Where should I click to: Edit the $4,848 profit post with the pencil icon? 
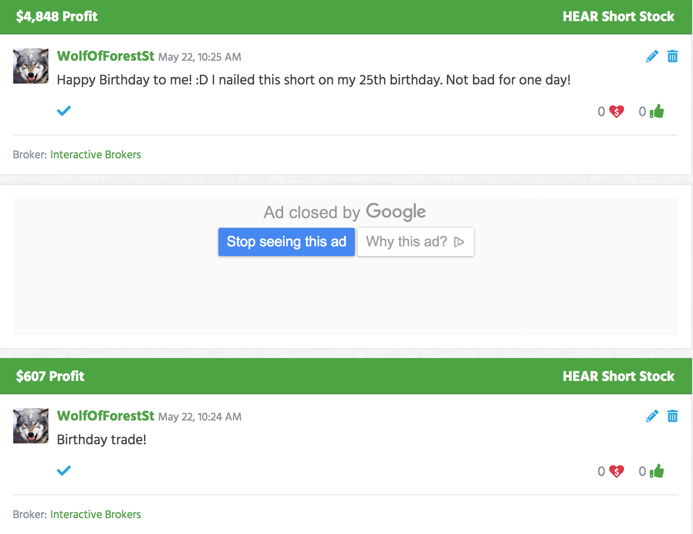coord(652,56)
